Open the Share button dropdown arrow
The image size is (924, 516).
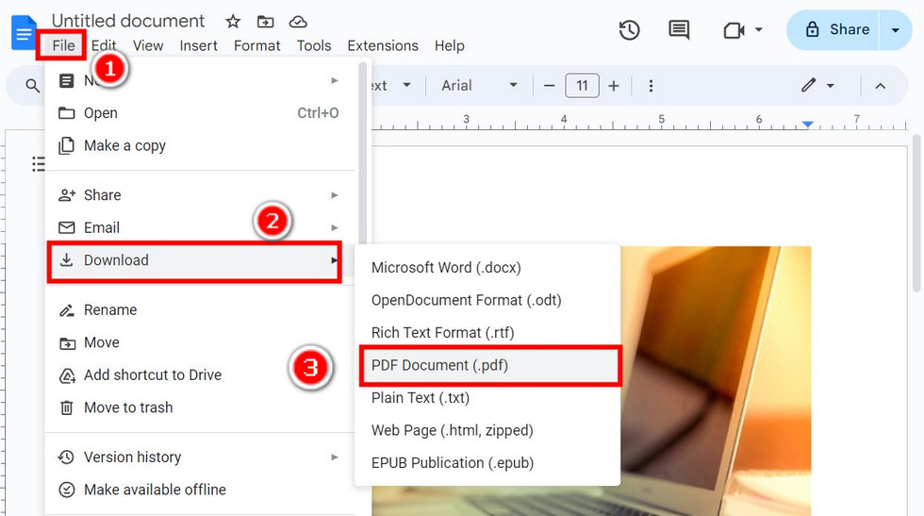[x=896, y=30]
